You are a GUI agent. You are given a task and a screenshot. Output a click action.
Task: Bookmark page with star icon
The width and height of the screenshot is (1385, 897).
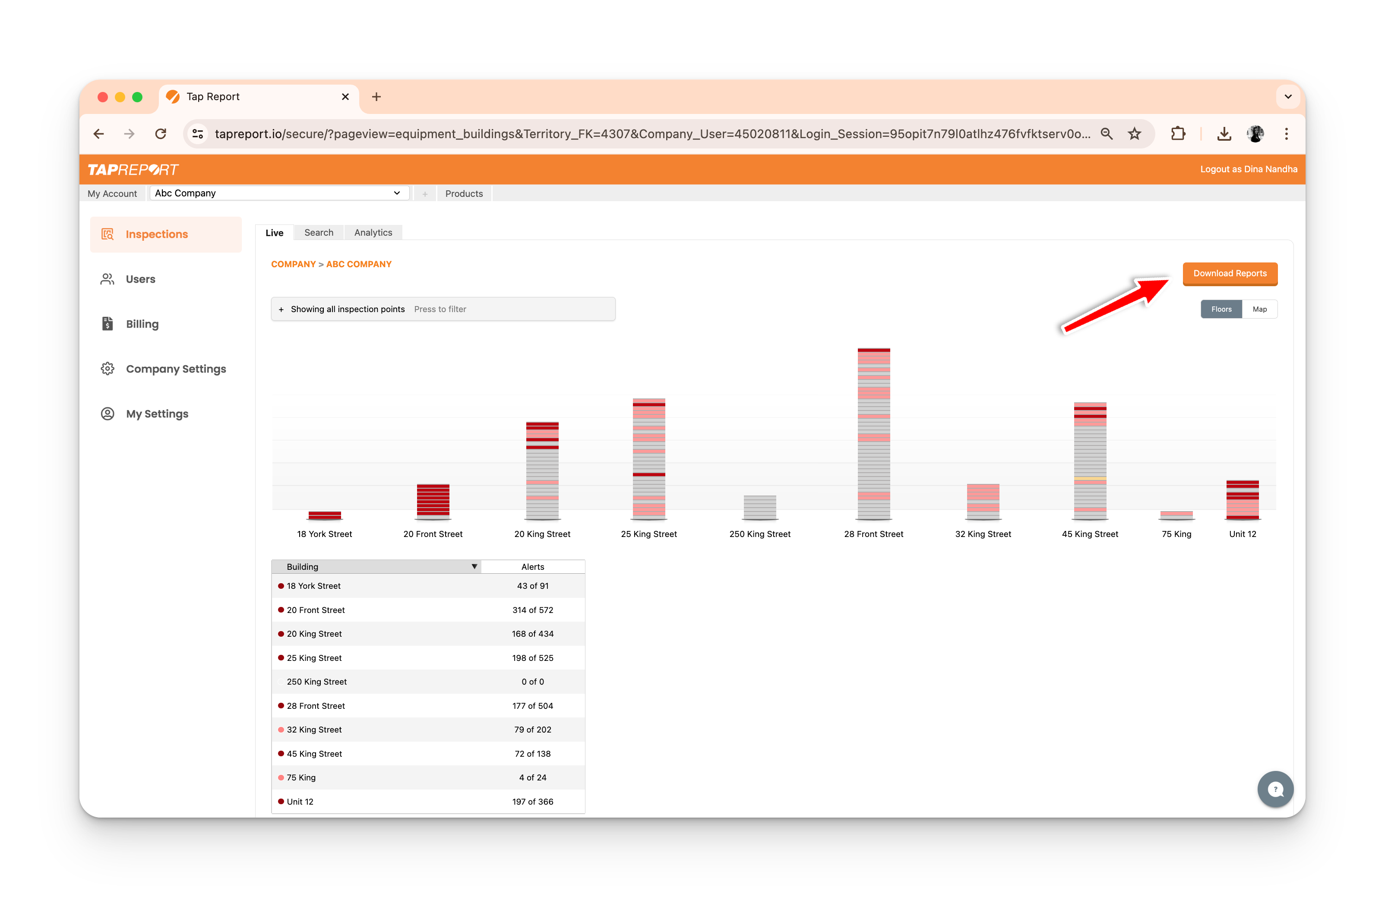pyautogui.click(x=1134, y=134)
